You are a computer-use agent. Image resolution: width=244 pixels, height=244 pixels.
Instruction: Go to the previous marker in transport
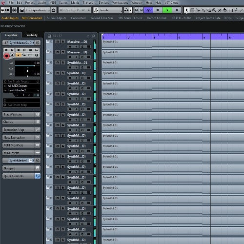click(137, 10)
